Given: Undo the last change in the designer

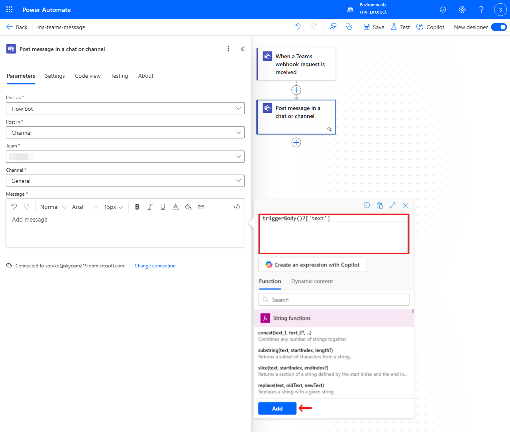Looking at the screenshot, I should pos(298,27).
